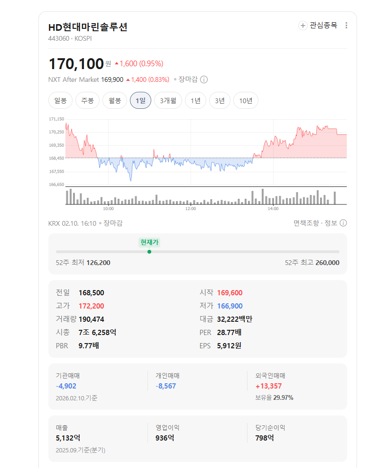385x468 pixels.
Task: Click the EPS value 5,912원
Action: pyautogui.click(x=229, y=345)
